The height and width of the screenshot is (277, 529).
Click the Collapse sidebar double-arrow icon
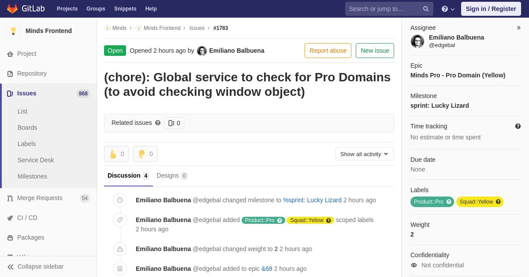point(11,267)
